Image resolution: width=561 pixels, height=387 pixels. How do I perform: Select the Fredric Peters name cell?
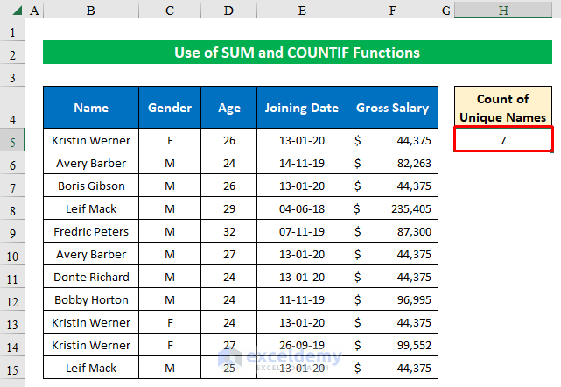tap(91, 231)
